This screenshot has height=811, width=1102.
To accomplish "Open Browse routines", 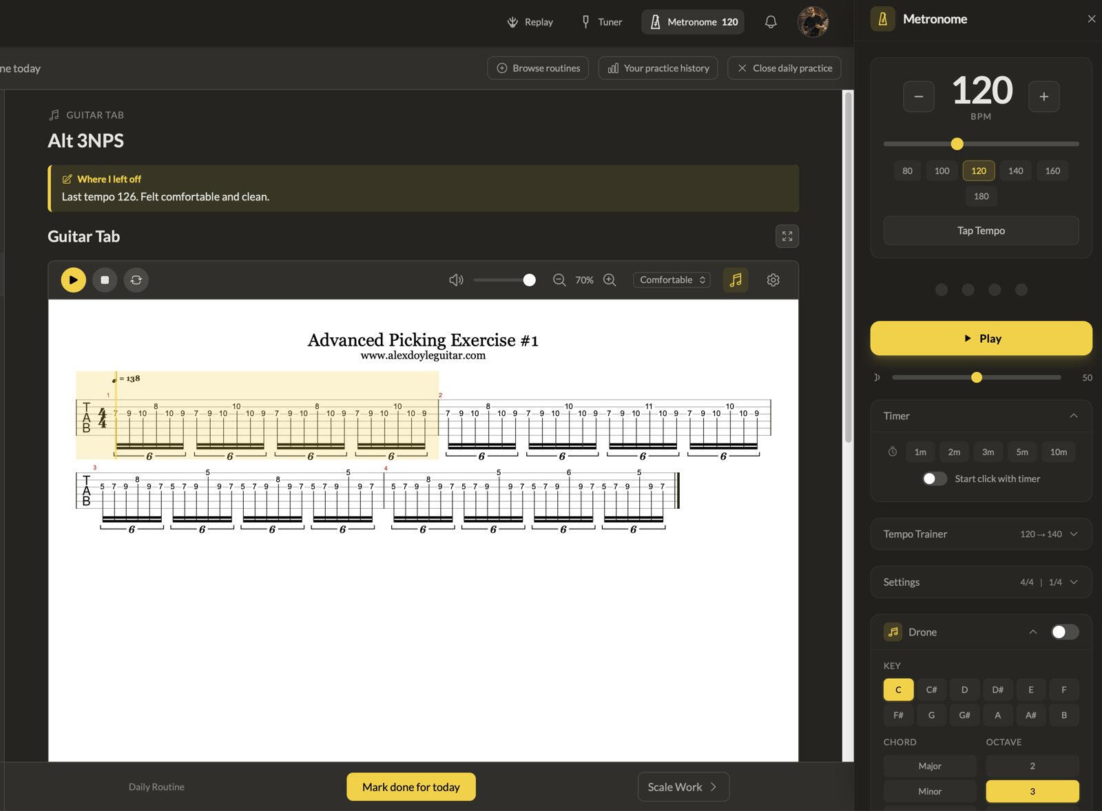I will click(538, 68).
